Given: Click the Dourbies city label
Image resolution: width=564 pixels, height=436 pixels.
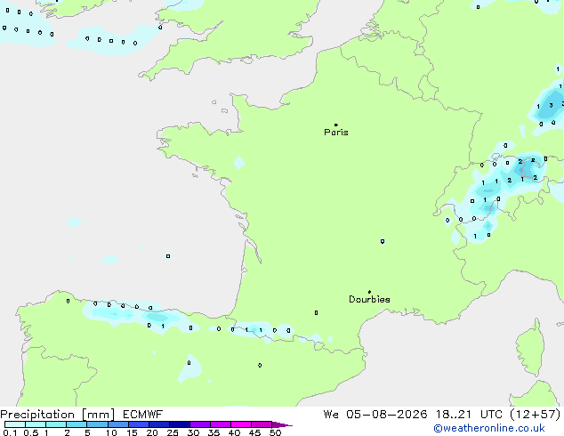Looking at the screenshot, I should pos(369,299).
